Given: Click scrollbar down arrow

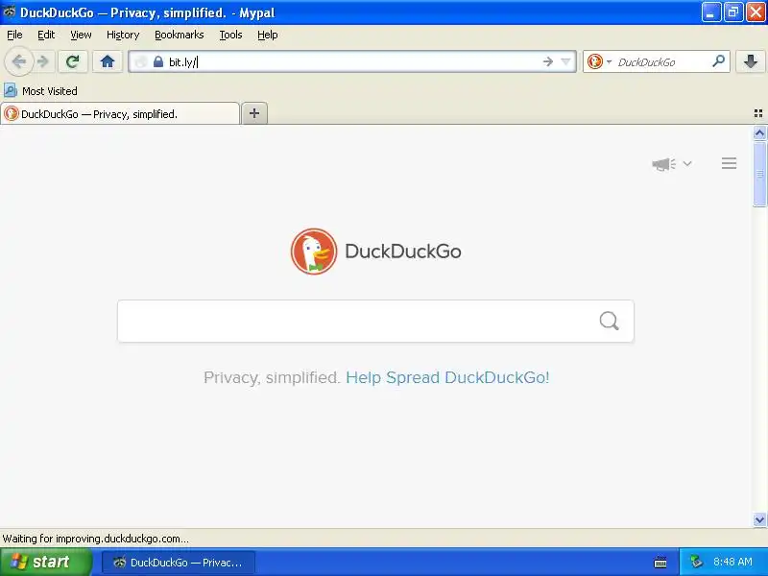Looking at the screenshot, I should click(x=759, y=519).
